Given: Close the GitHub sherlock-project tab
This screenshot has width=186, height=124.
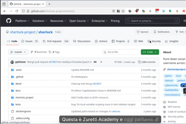Looking at the screenshot, I should 43,4.
